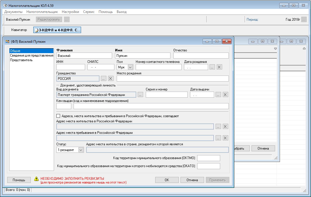The height and width of the screenshot is (197, 311).
Task: Open the Статус dropdown
Action: point(81,150)
